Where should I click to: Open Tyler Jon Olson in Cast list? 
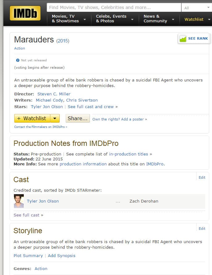[x=43, y=201]
